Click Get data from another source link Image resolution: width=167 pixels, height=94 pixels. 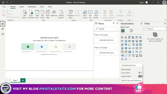pos(49,55)
